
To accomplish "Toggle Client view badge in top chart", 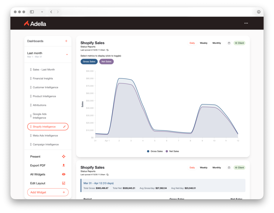I will [x=239, y=43].
